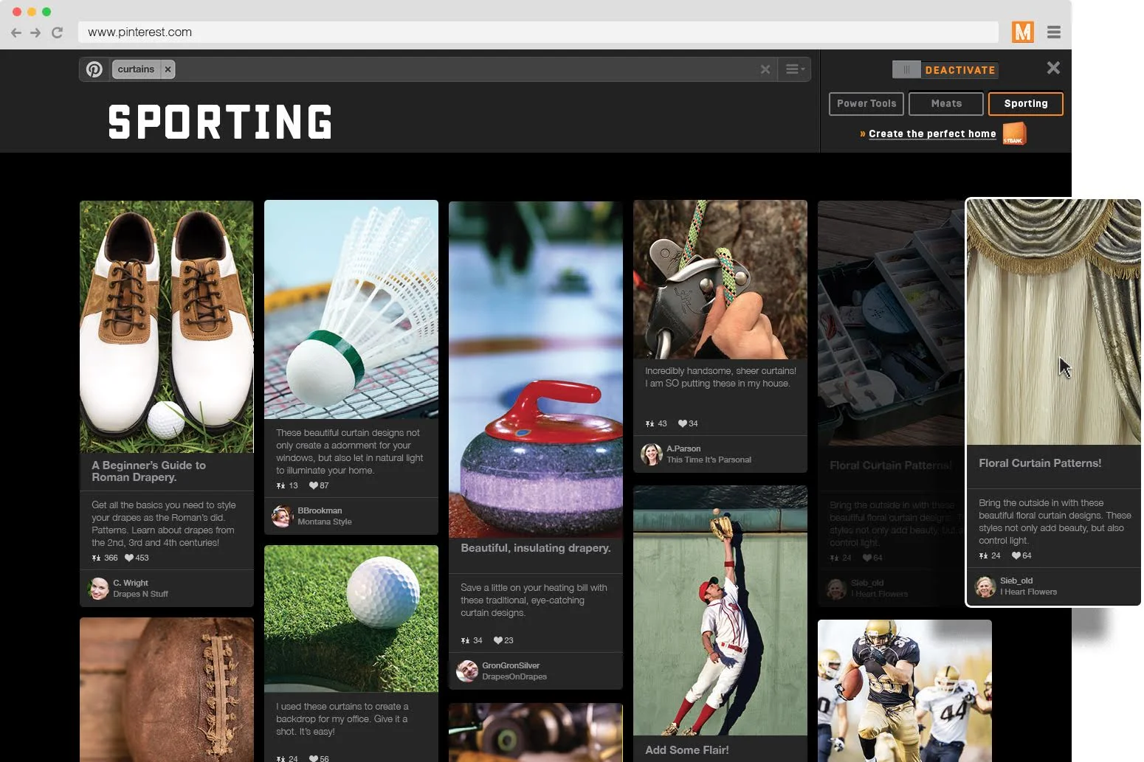Visit BBrookman's profile name
Image resolution: width=1144 pixels, height=762 pixels.
tap(320, 511)
